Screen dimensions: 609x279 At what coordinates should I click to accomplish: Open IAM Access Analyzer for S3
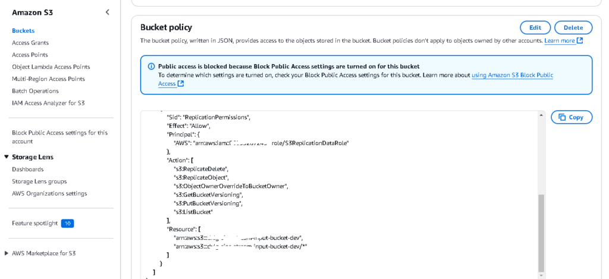[48, 103]
